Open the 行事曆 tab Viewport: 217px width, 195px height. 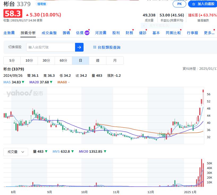192,33
